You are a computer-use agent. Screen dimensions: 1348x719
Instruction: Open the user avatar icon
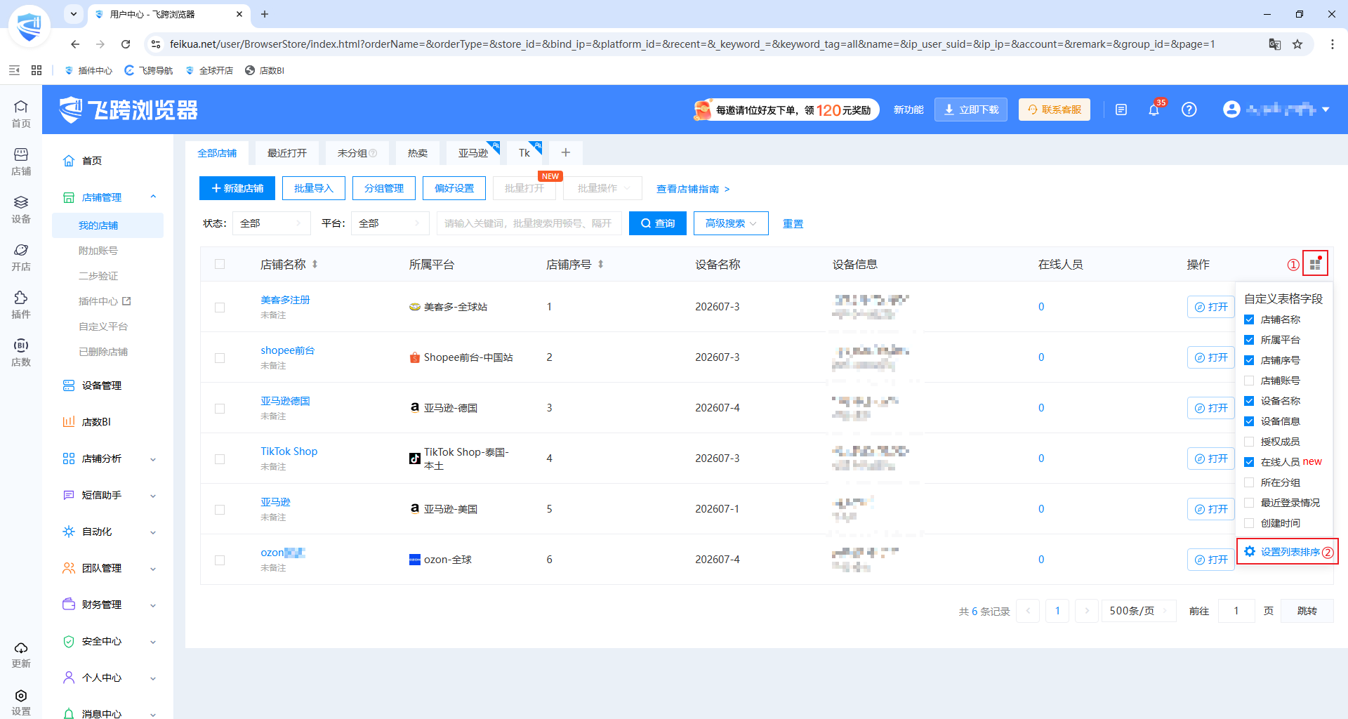(1231, 110)
